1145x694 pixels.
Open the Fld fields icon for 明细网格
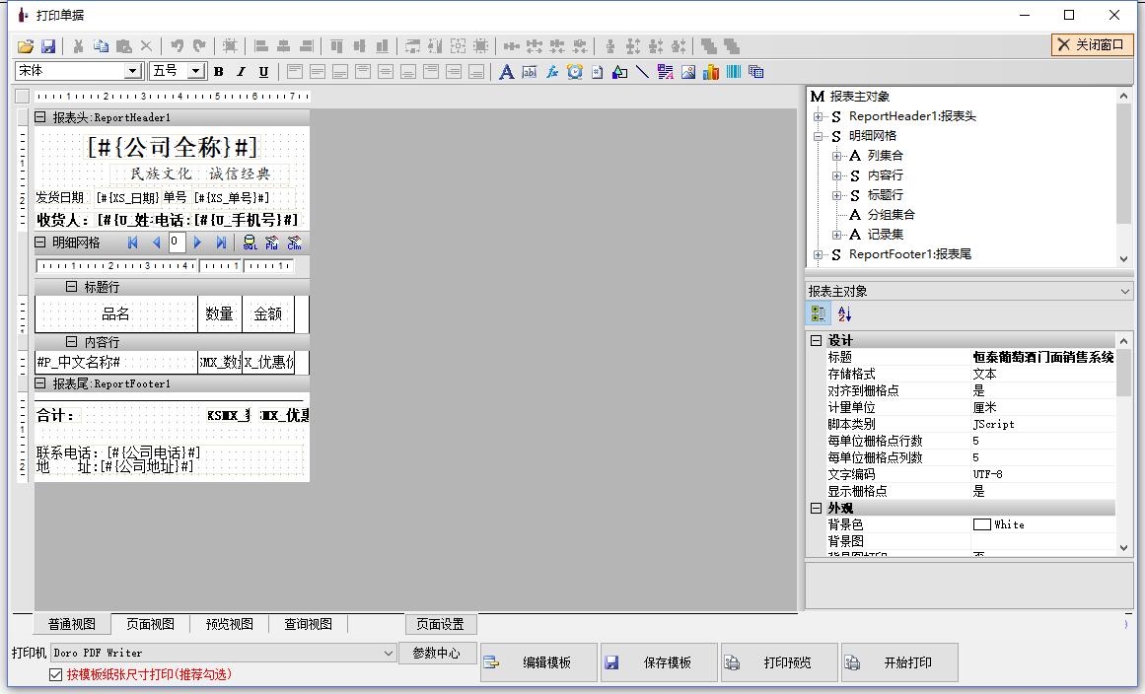[x=271, y=243]
